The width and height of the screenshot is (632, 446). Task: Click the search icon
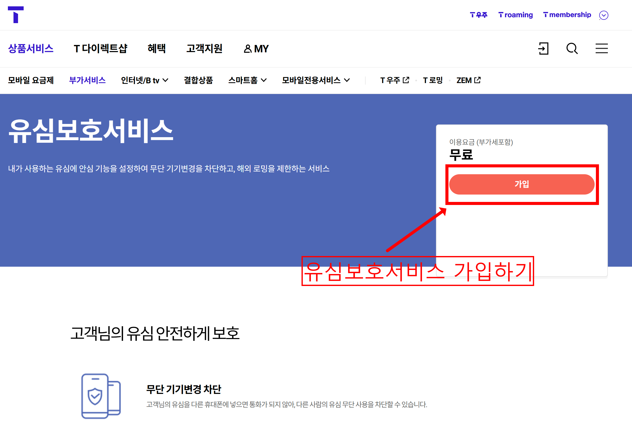click(572, 49)
